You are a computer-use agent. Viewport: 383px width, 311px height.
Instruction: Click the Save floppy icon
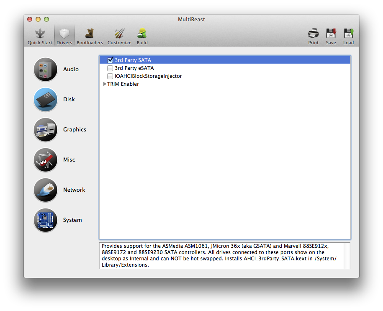(x=331, y=33)
